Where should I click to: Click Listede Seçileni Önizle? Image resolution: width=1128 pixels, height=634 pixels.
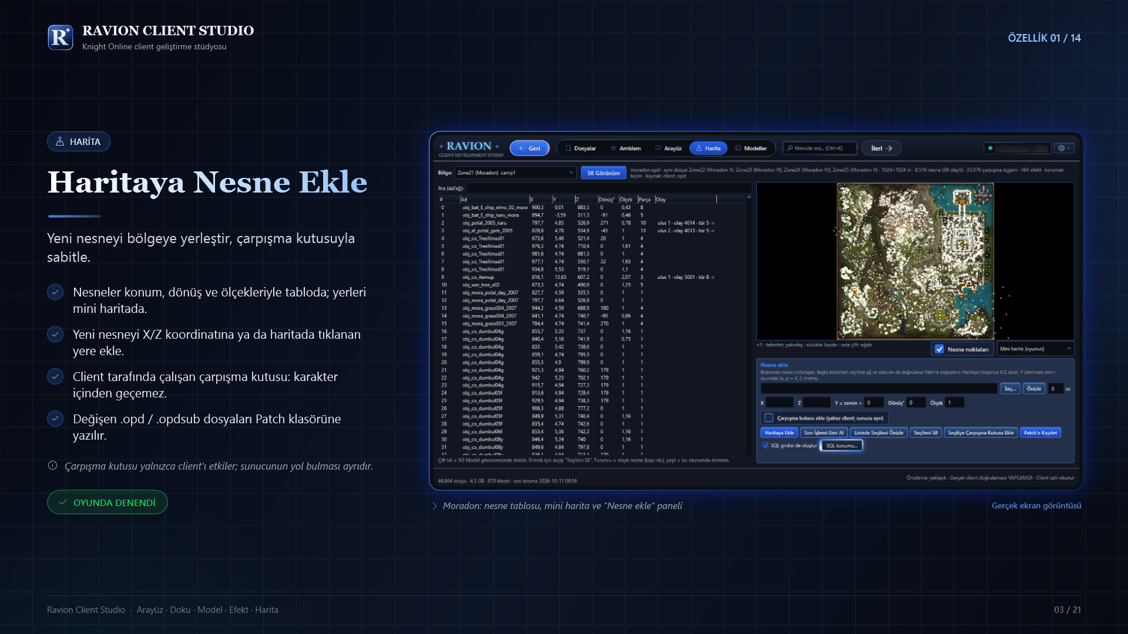(878, 433)
